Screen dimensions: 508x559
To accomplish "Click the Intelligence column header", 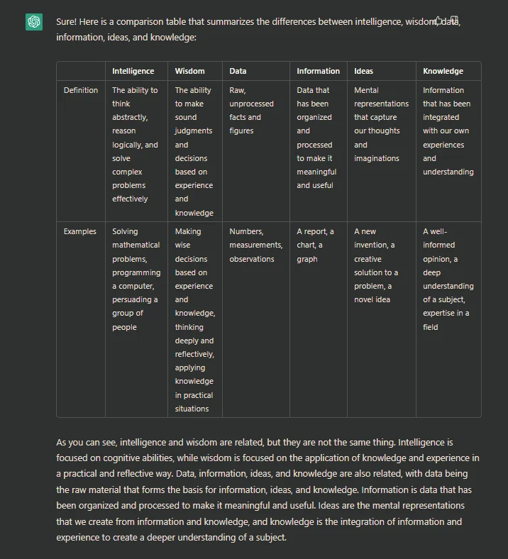I will click(x=133, y=71).
